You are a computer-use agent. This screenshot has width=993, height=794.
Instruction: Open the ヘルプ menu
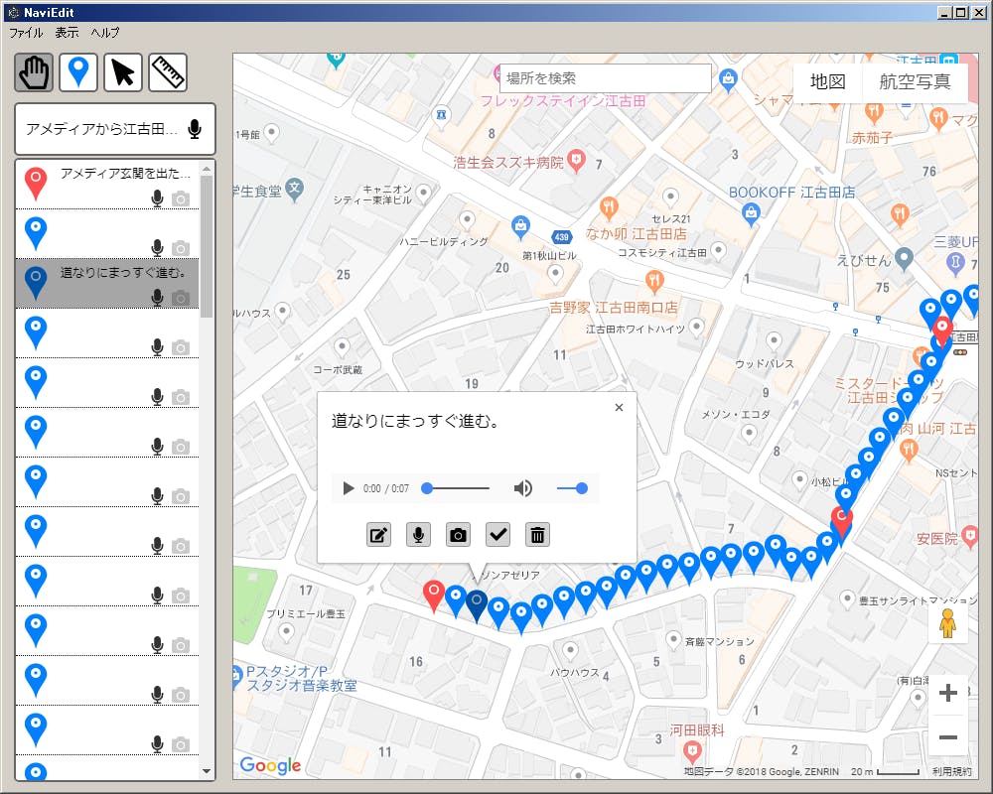(x=105, y=33)
